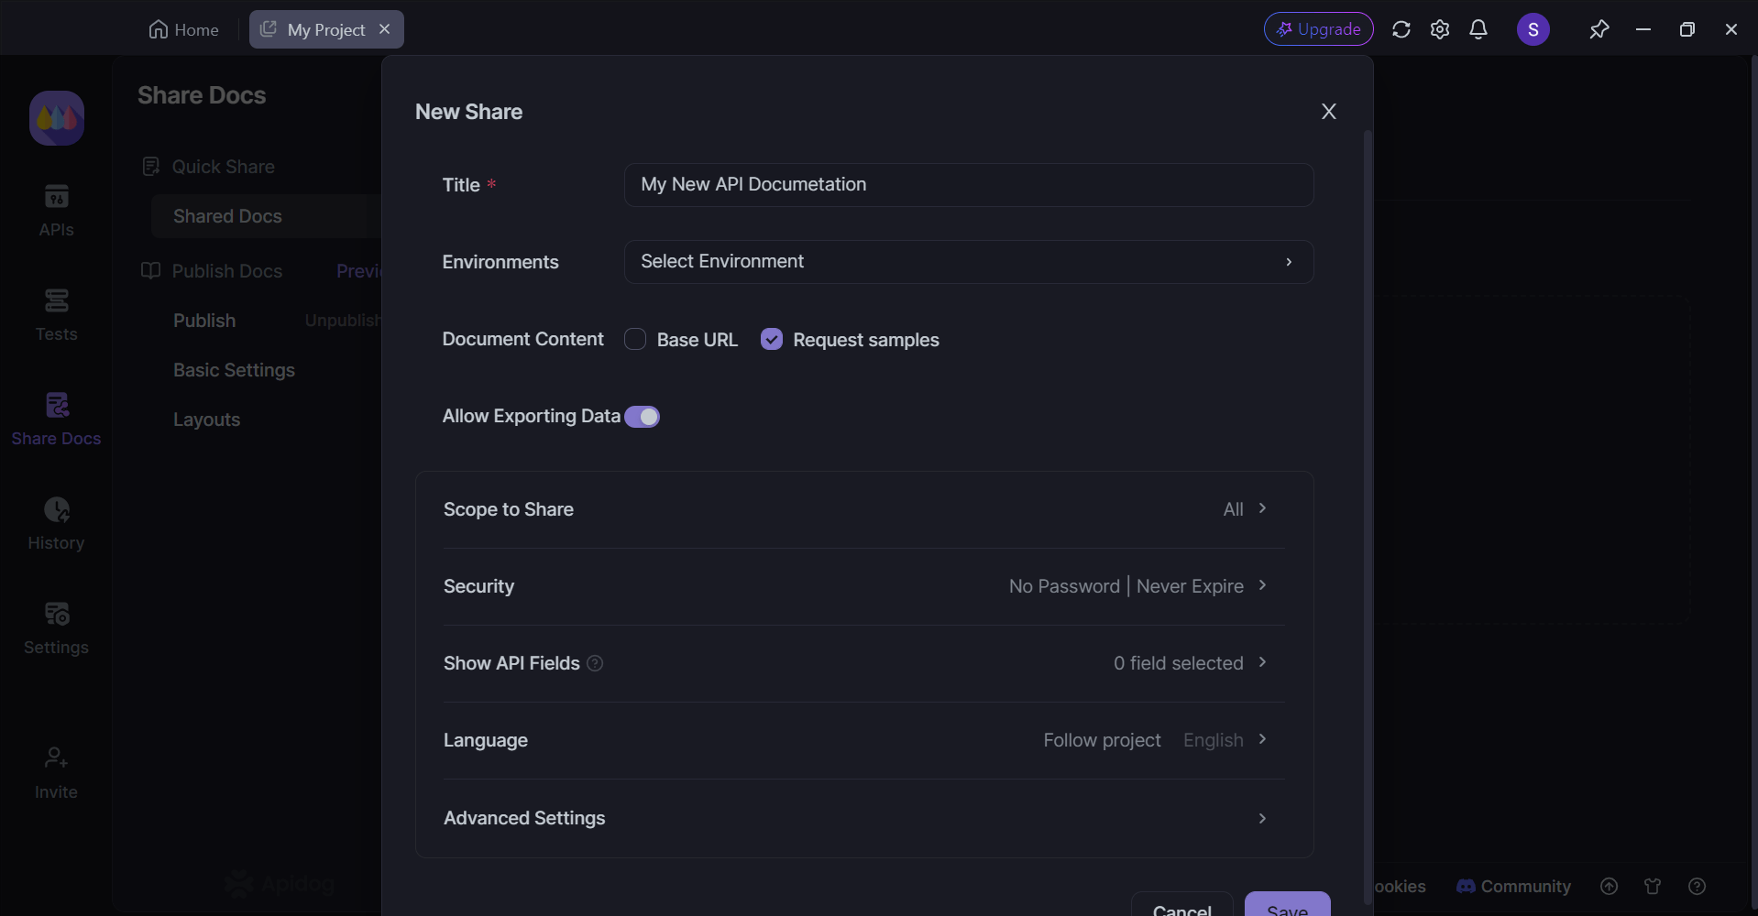The height and width of the screenshot is (916, 1758).
Task: Select Shared Docs in the side menu
Action: pyautogui.click(x=227, y=216)
